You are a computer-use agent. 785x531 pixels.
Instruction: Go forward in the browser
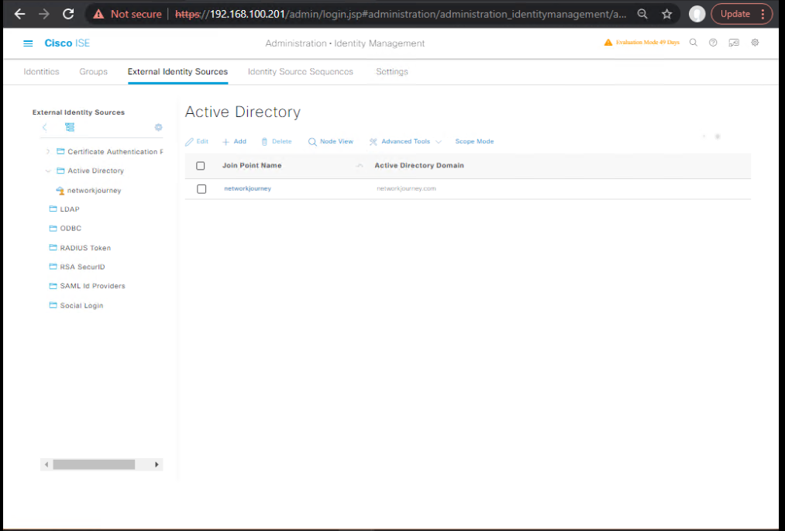coord(44,14)
